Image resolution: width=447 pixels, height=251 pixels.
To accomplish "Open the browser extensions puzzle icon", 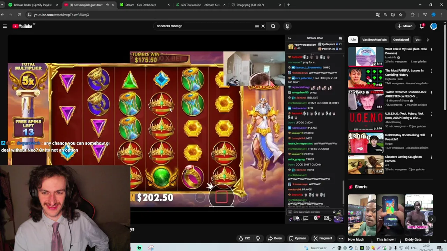I will click(412, 15).
